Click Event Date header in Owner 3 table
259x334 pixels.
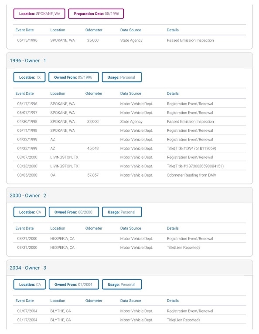coord(24,301)
